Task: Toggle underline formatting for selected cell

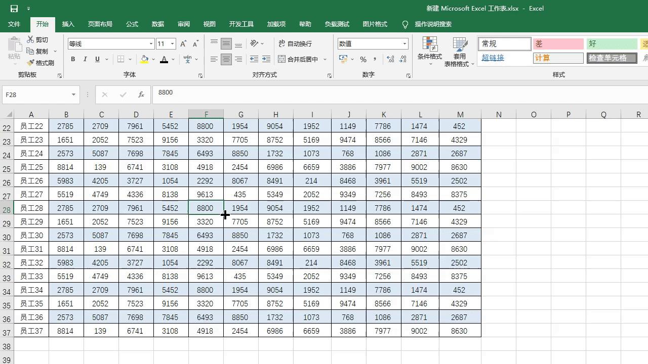Action: [96, 59]
